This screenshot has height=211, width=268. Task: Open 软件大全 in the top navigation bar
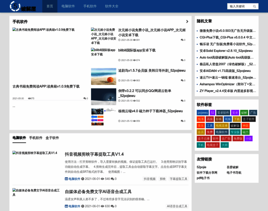(x=112, y=6)
